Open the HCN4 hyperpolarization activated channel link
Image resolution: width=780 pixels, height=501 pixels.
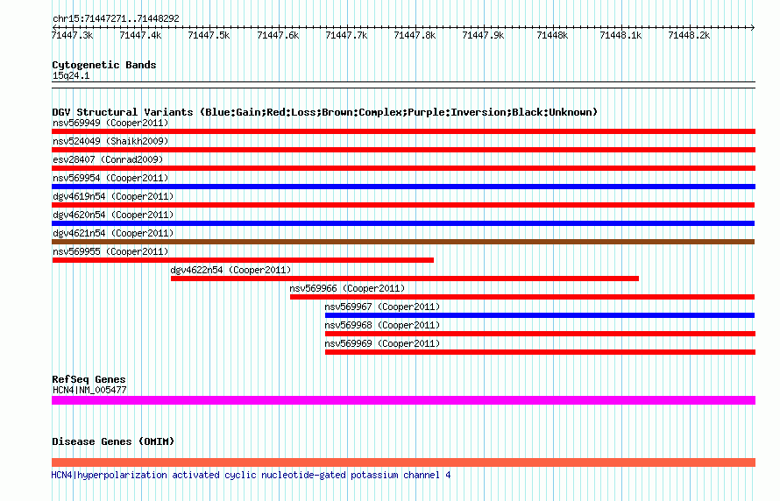[x=252, y=475]
